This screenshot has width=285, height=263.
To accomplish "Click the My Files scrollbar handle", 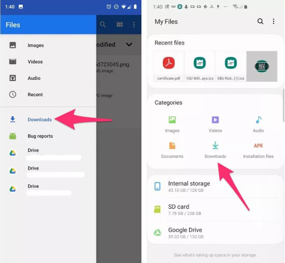I will click(x=284, y=105).
